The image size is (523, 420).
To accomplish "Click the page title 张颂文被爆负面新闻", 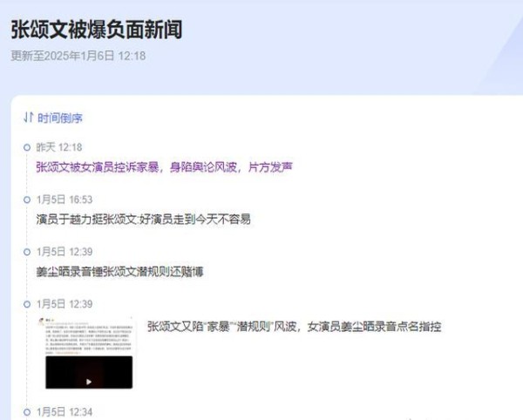I will [x=97, y=30].
